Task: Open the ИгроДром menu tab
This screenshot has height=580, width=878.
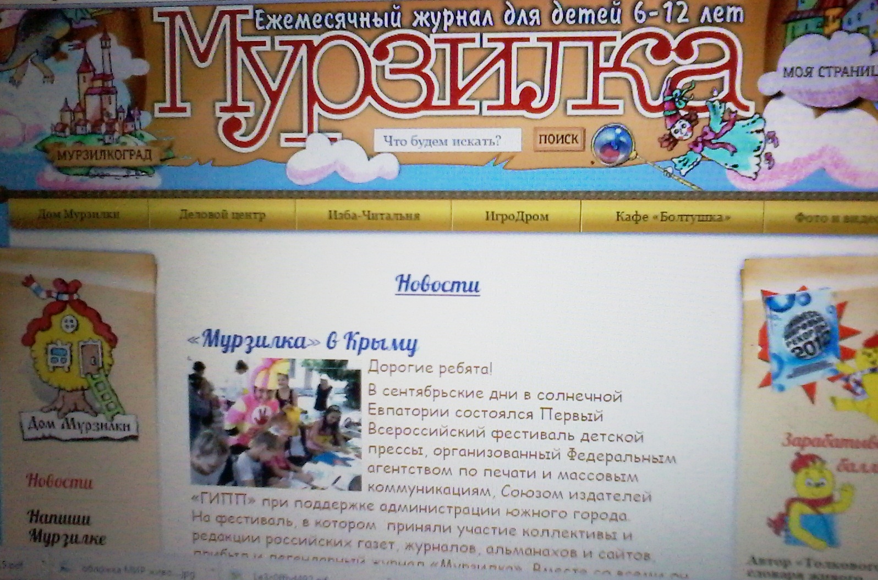Action: tap(516, 217)
